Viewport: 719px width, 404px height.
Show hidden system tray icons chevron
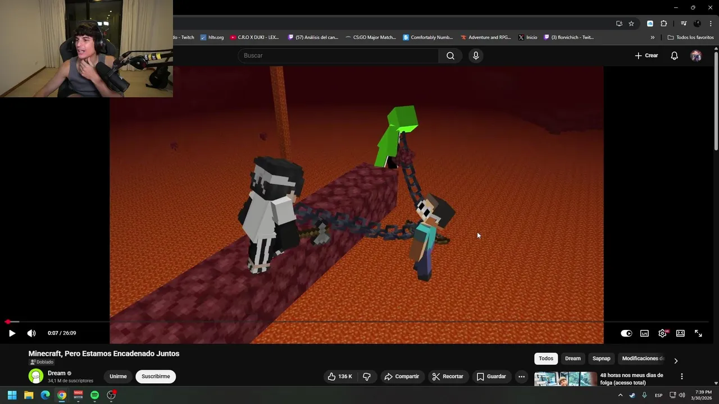(x=620, y=395)
